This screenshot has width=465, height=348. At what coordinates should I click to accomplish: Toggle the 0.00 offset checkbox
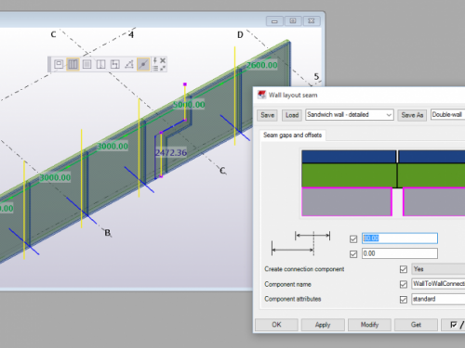pyautogui.click(x=353, y=254)
